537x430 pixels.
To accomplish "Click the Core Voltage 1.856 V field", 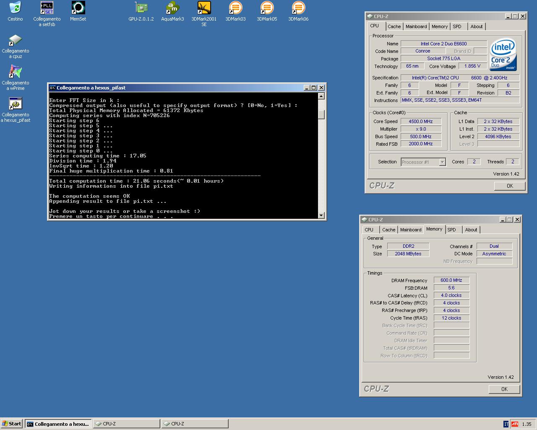I will [472, 66].
